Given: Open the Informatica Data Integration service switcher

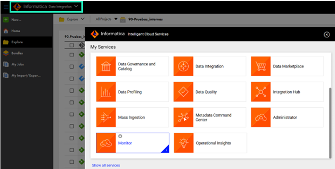Looking at the screenshot, I should click(46, 7).
